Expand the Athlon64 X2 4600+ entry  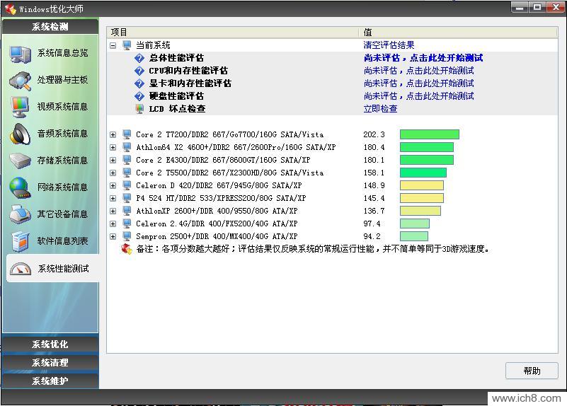[113, 147]
